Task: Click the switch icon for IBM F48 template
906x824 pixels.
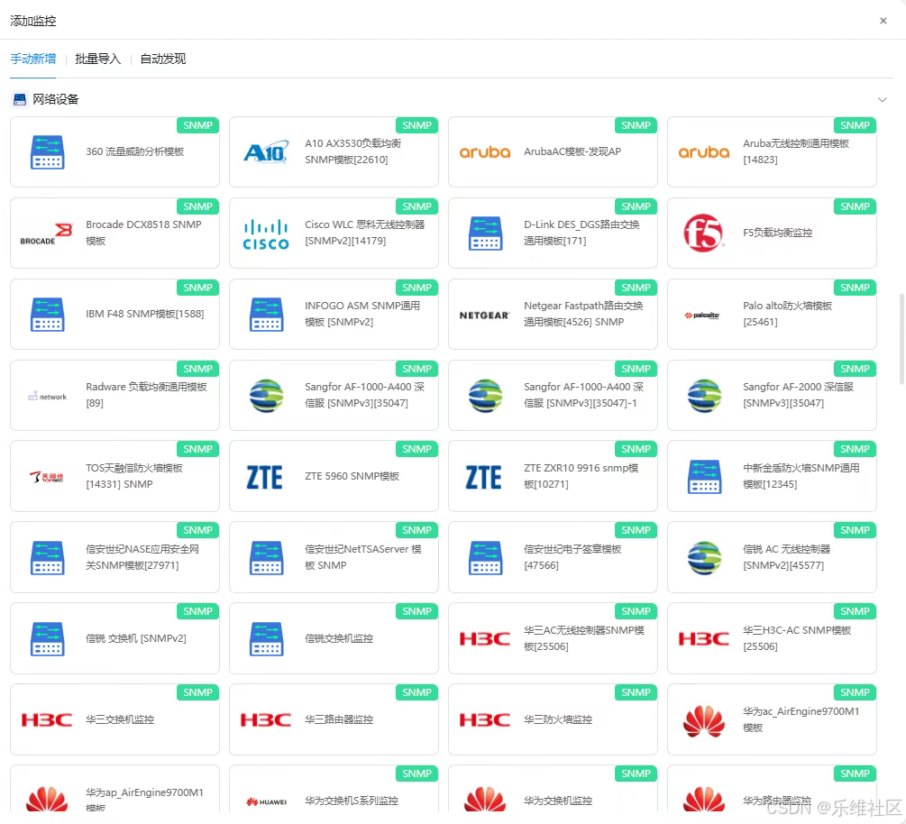Action: tap(48, 315)
